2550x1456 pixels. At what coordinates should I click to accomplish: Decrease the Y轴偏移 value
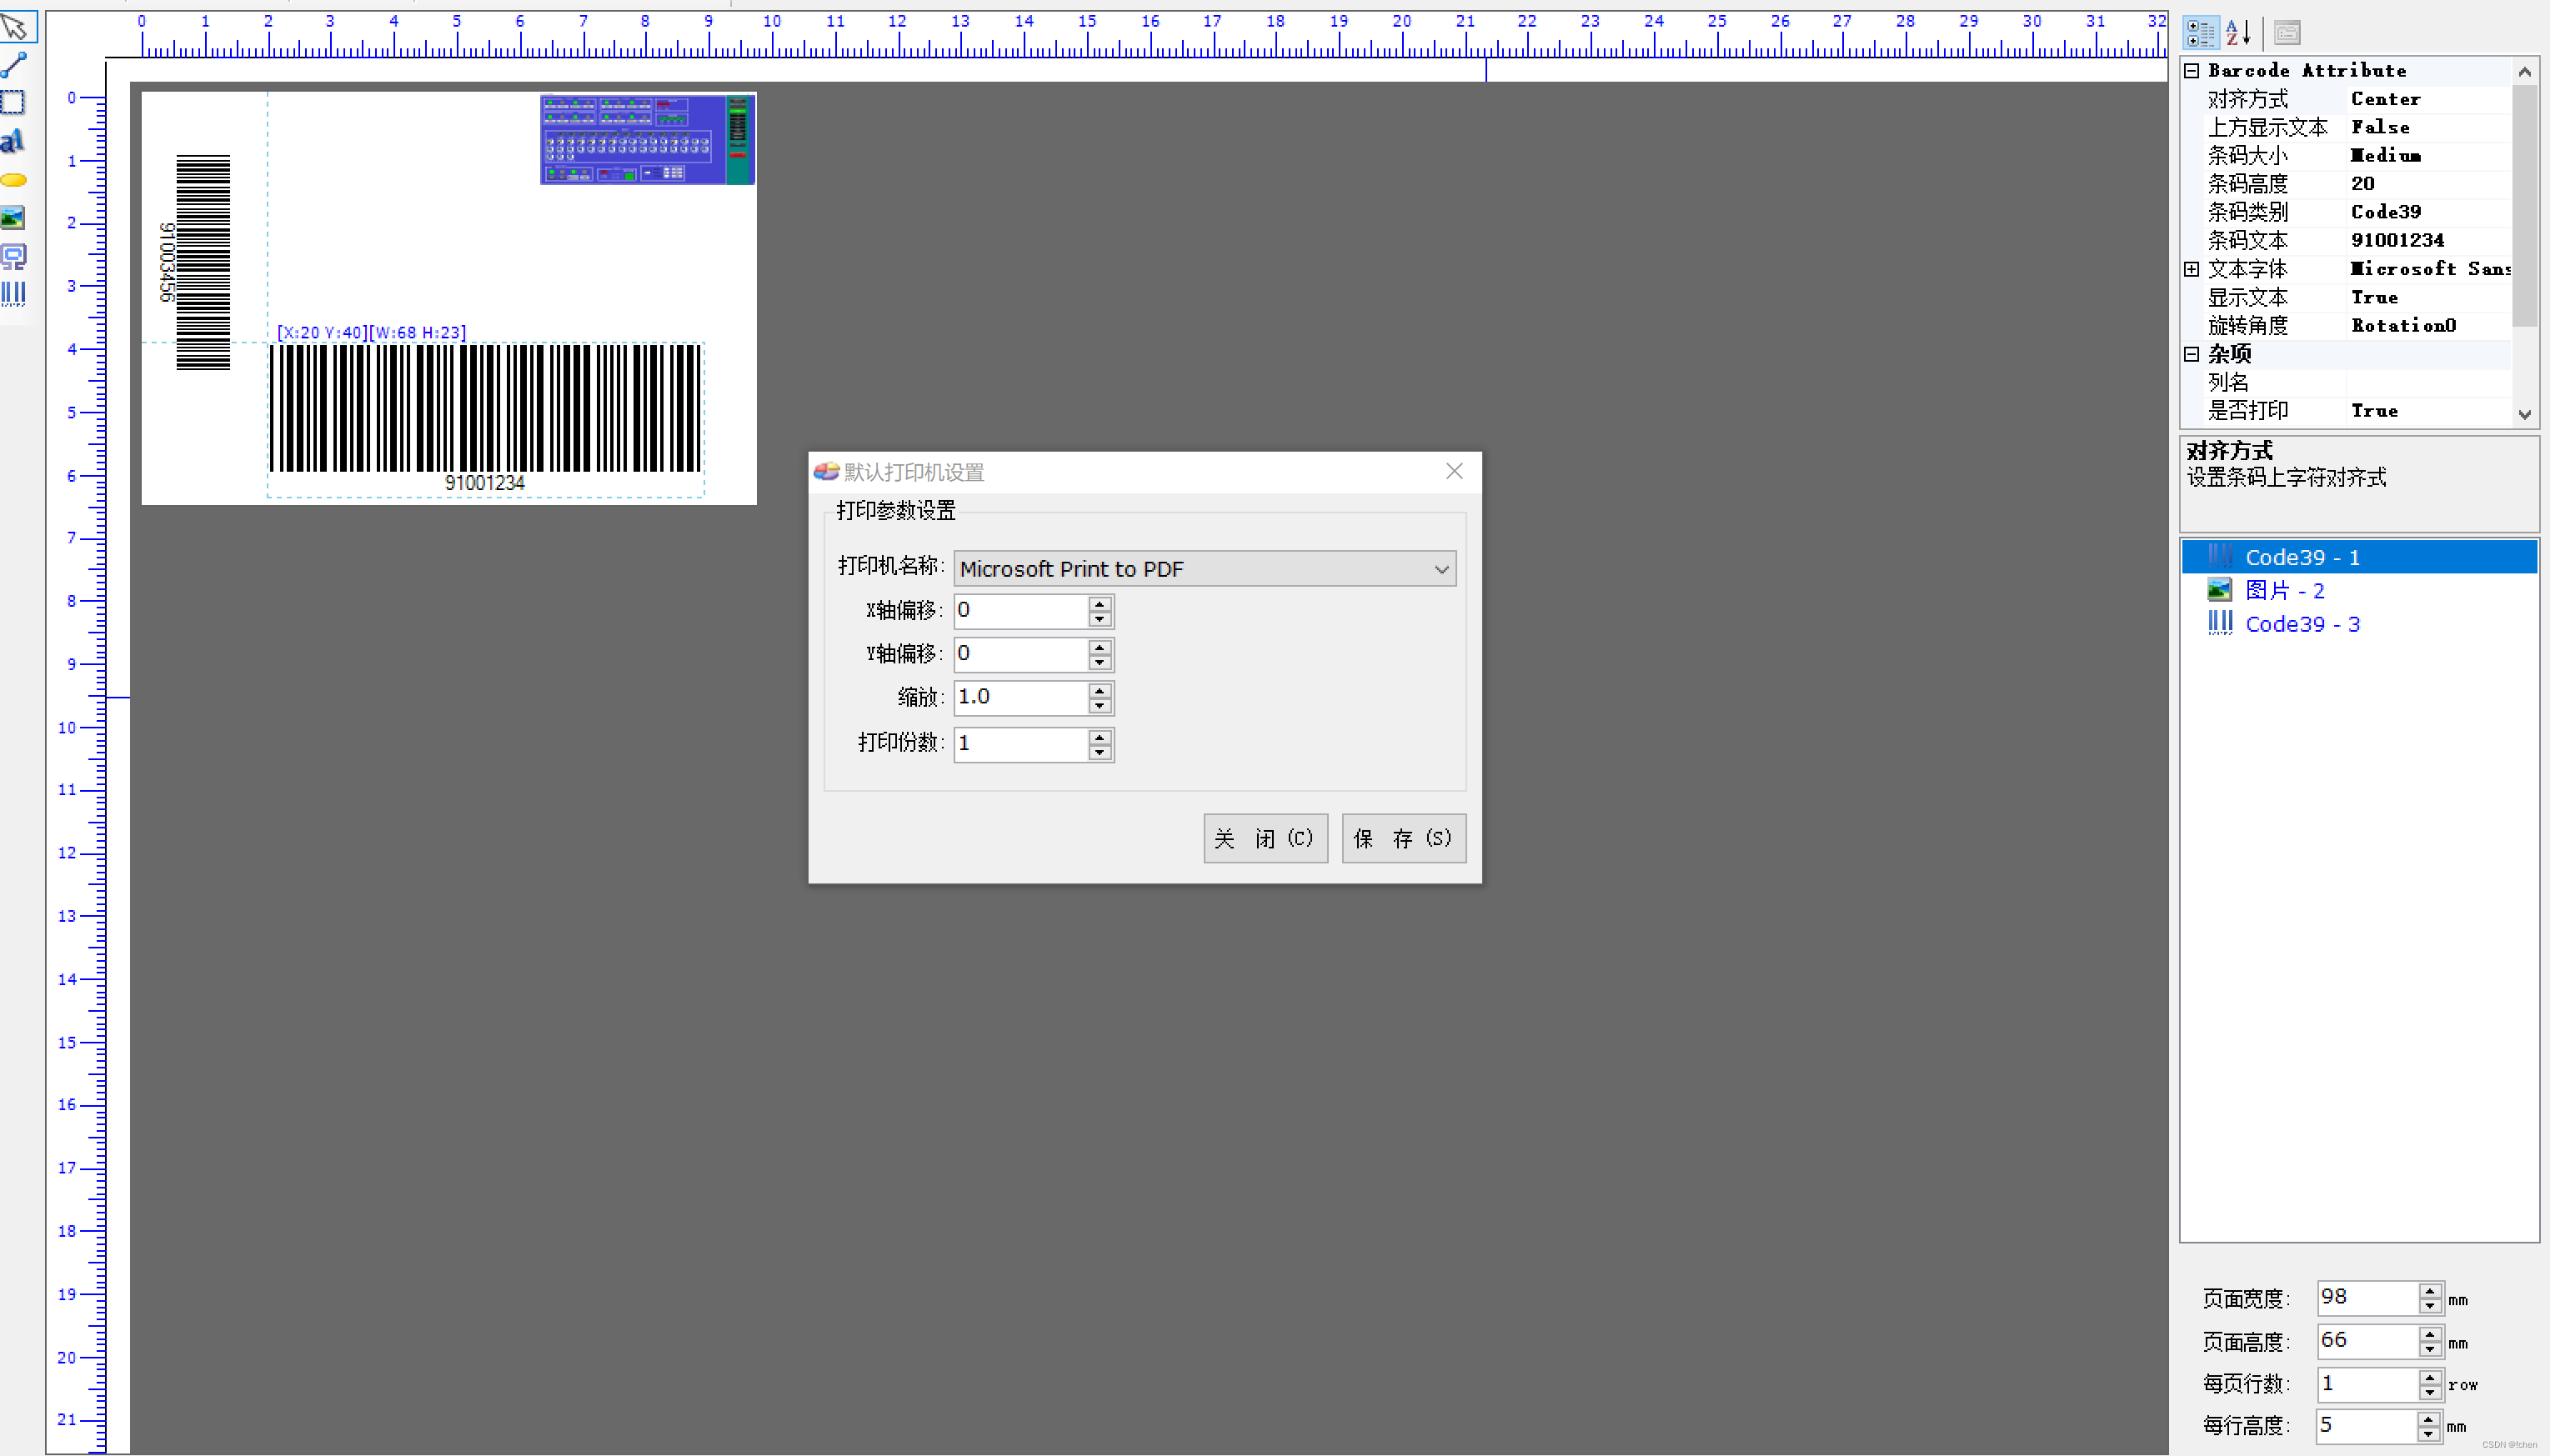pyautogui.click(x=1100, y=663)
